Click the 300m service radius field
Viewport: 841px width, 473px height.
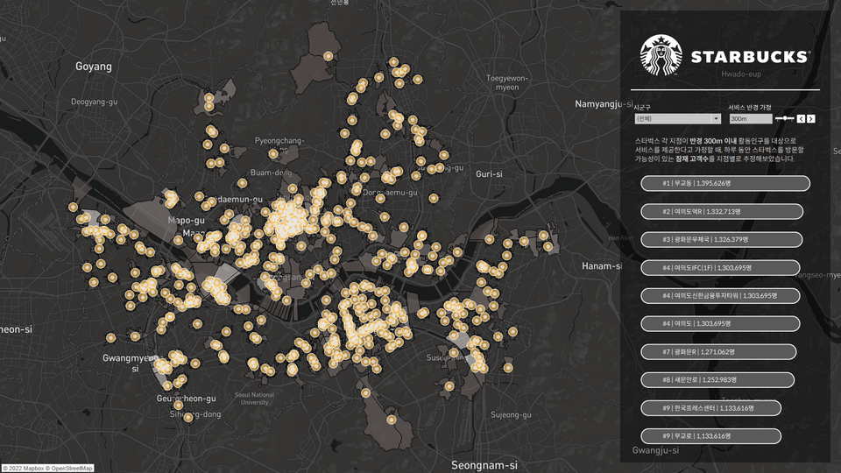(751, 119)
